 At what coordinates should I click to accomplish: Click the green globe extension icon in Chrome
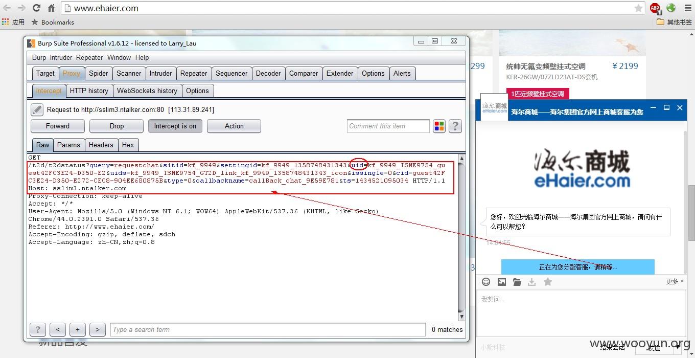tap(671, 8)
